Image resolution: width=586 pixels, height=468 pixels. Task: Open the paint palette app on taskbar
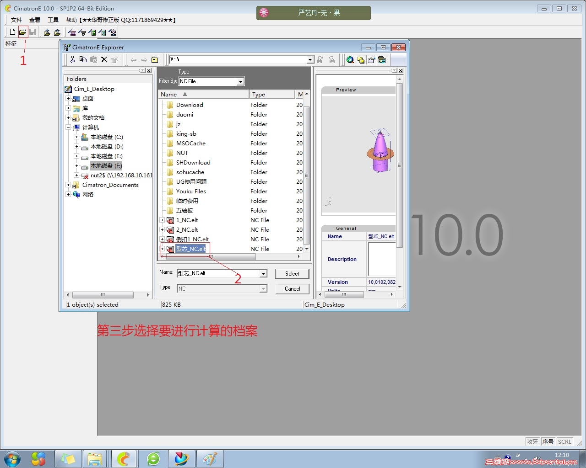pos(210,459)
